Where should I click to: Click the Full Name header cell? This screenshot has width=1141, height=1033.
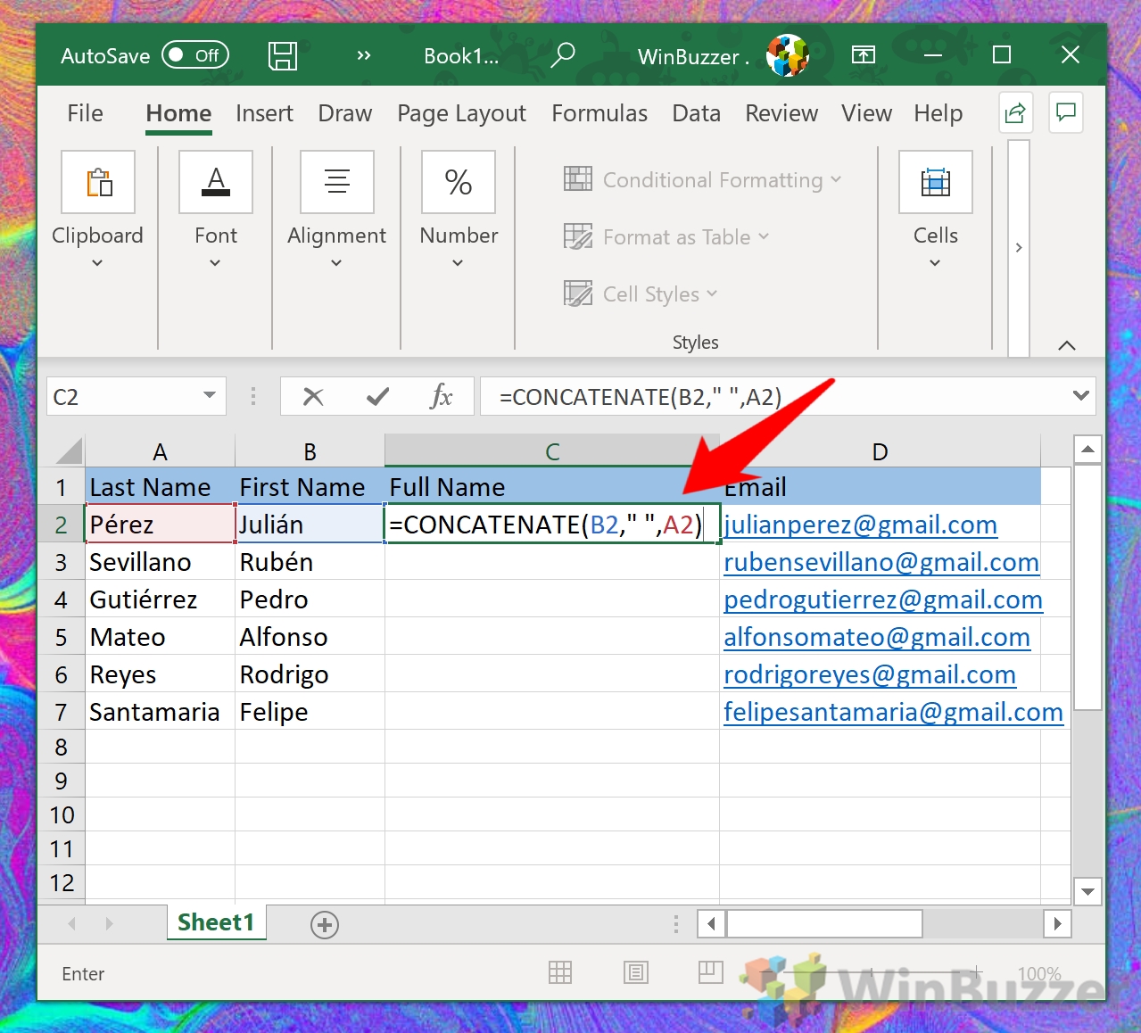click(552, 487)
